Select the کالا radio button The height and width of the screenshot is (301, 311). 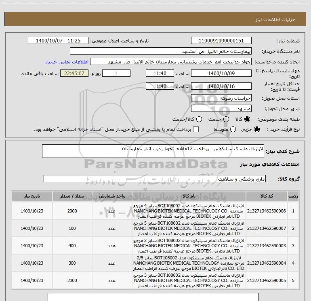pos(247,119)
